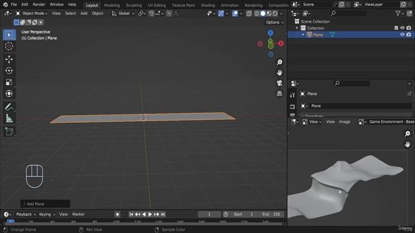Play the animation

(x=150, y=214)
